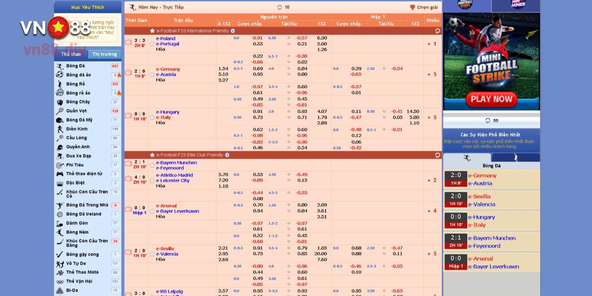Toggle favorite star for Elite Club Friendly league
The height and width of the screenshot is (296, 592).
click(152, 155)
